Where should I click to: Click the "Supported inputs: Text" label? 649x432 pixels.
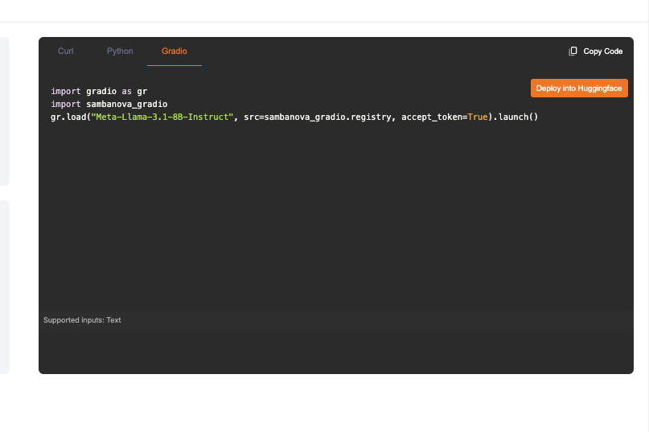click(82, 320)
